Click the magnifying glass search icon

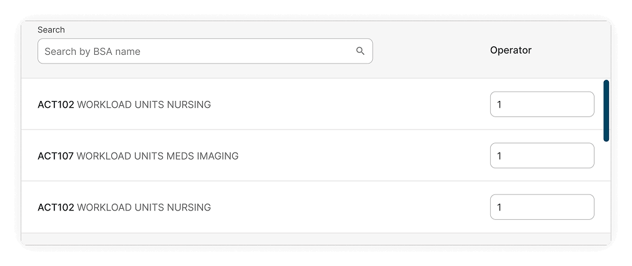360,51
